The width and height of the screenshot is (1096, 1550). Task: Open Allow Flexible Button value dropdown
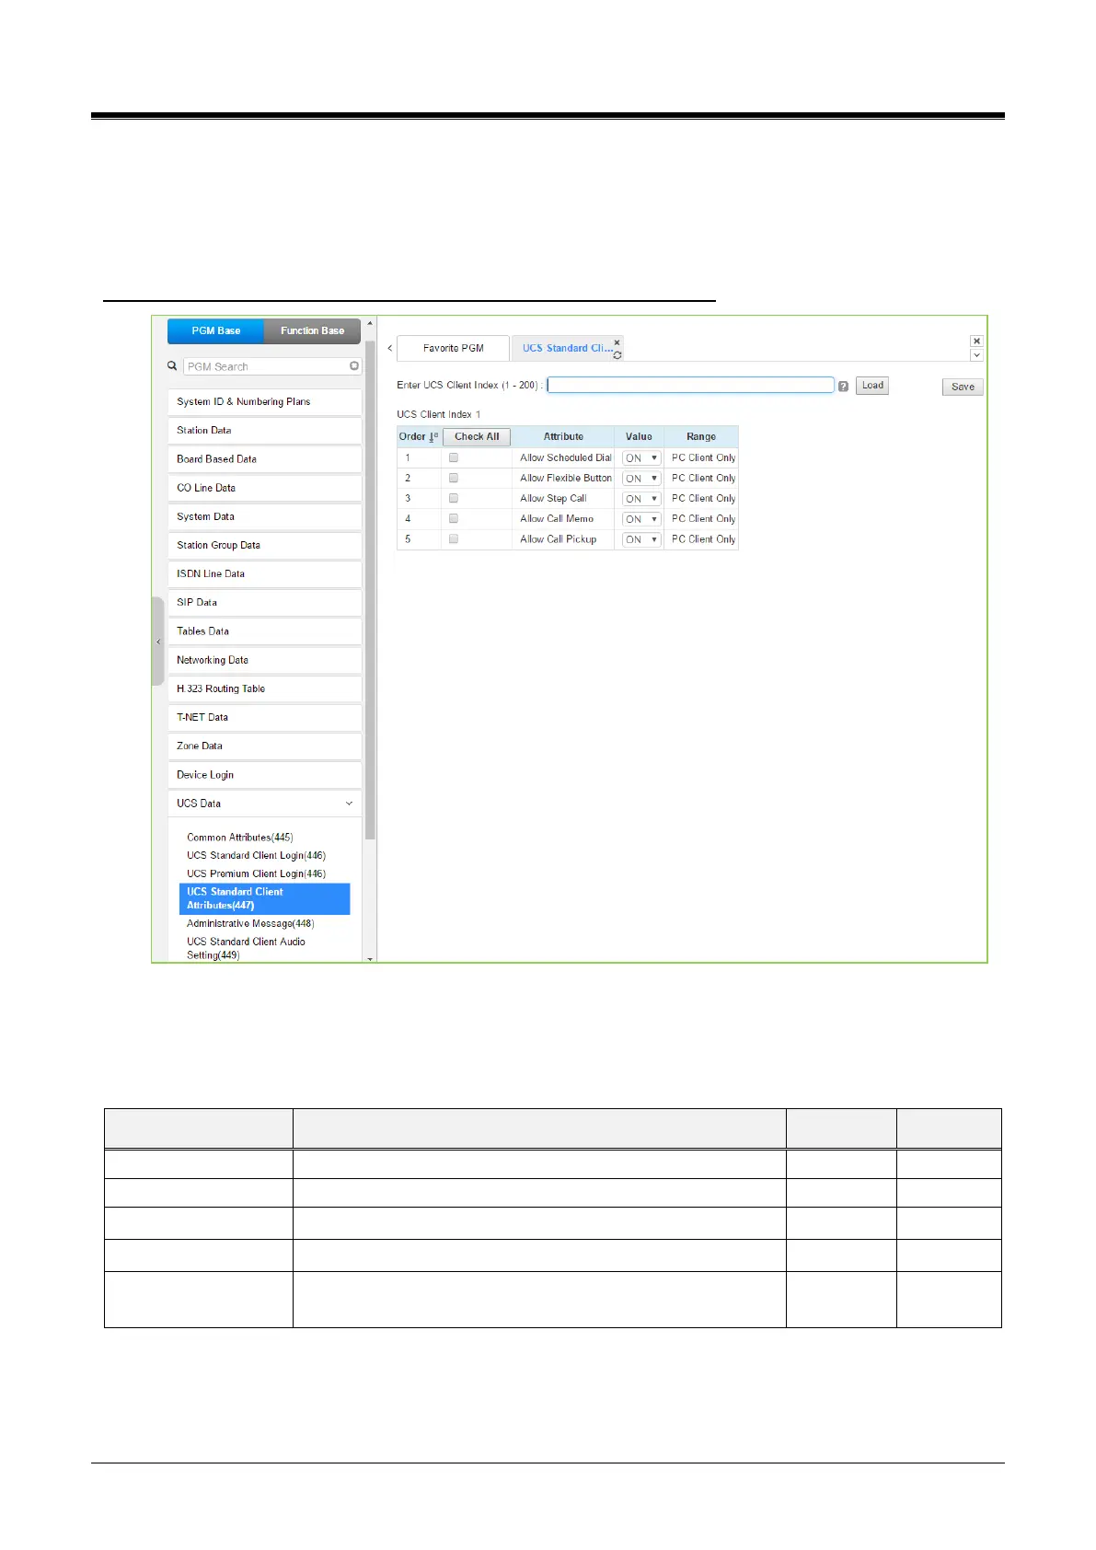(641, 479)
